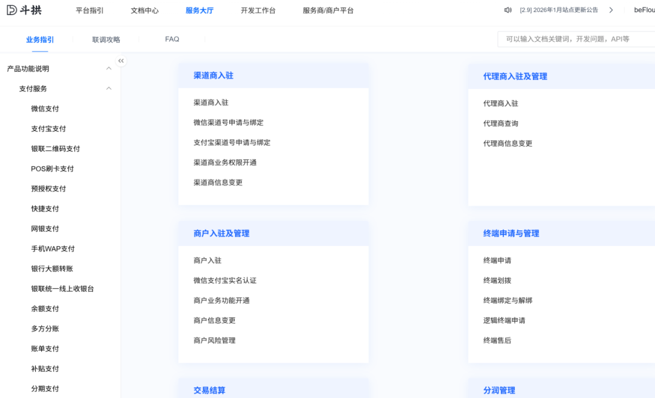Click the beFlou account name
This screenshot has width=655, height=398.
tap(644, 10)
